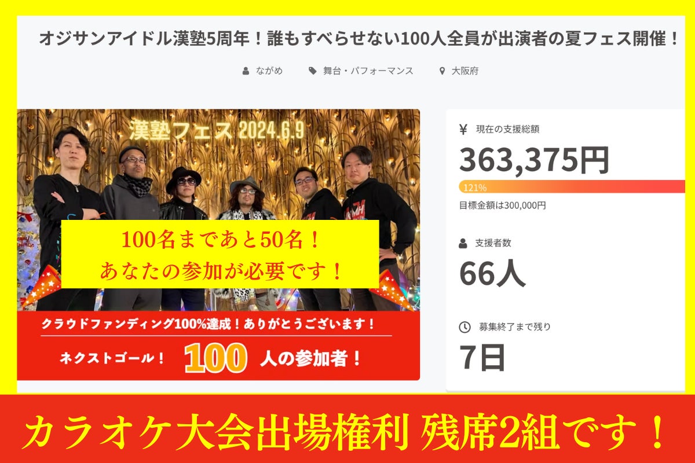Click the yen icon next to 現在の支援総額
The width and height of the screenshot is (695, 463).
click(x=463, y=130)
